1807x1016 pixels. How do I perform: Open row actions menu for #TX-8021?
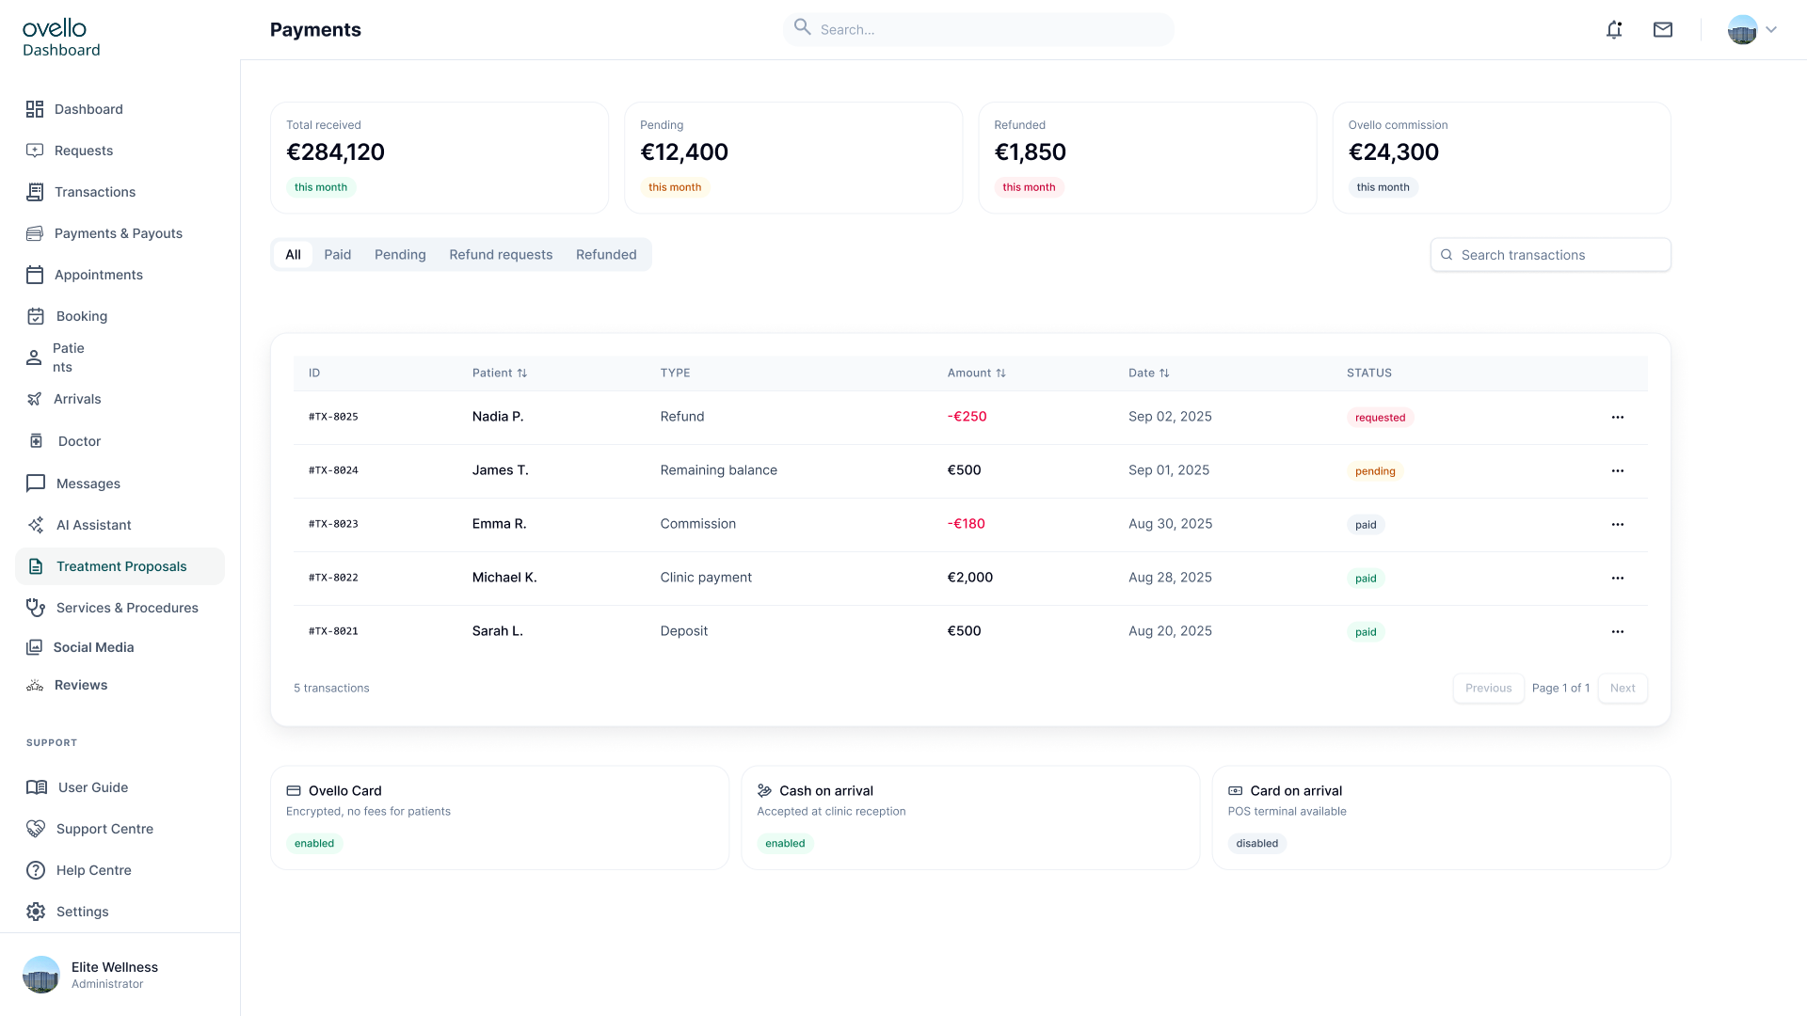click(x=1618, y=631)
